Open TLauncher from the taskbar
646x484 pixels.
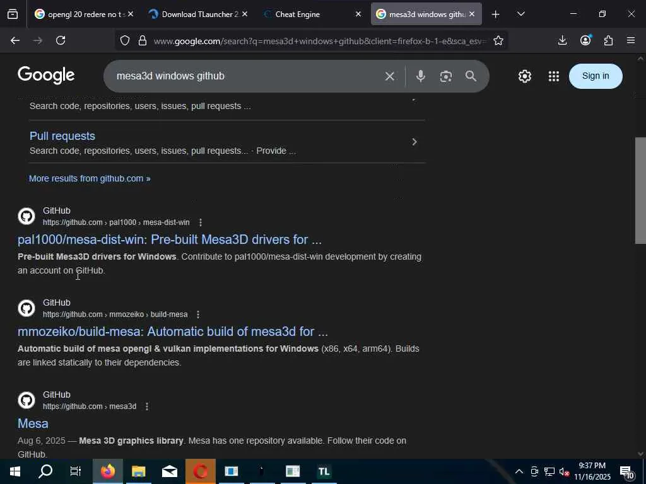[x=324, y=471]
